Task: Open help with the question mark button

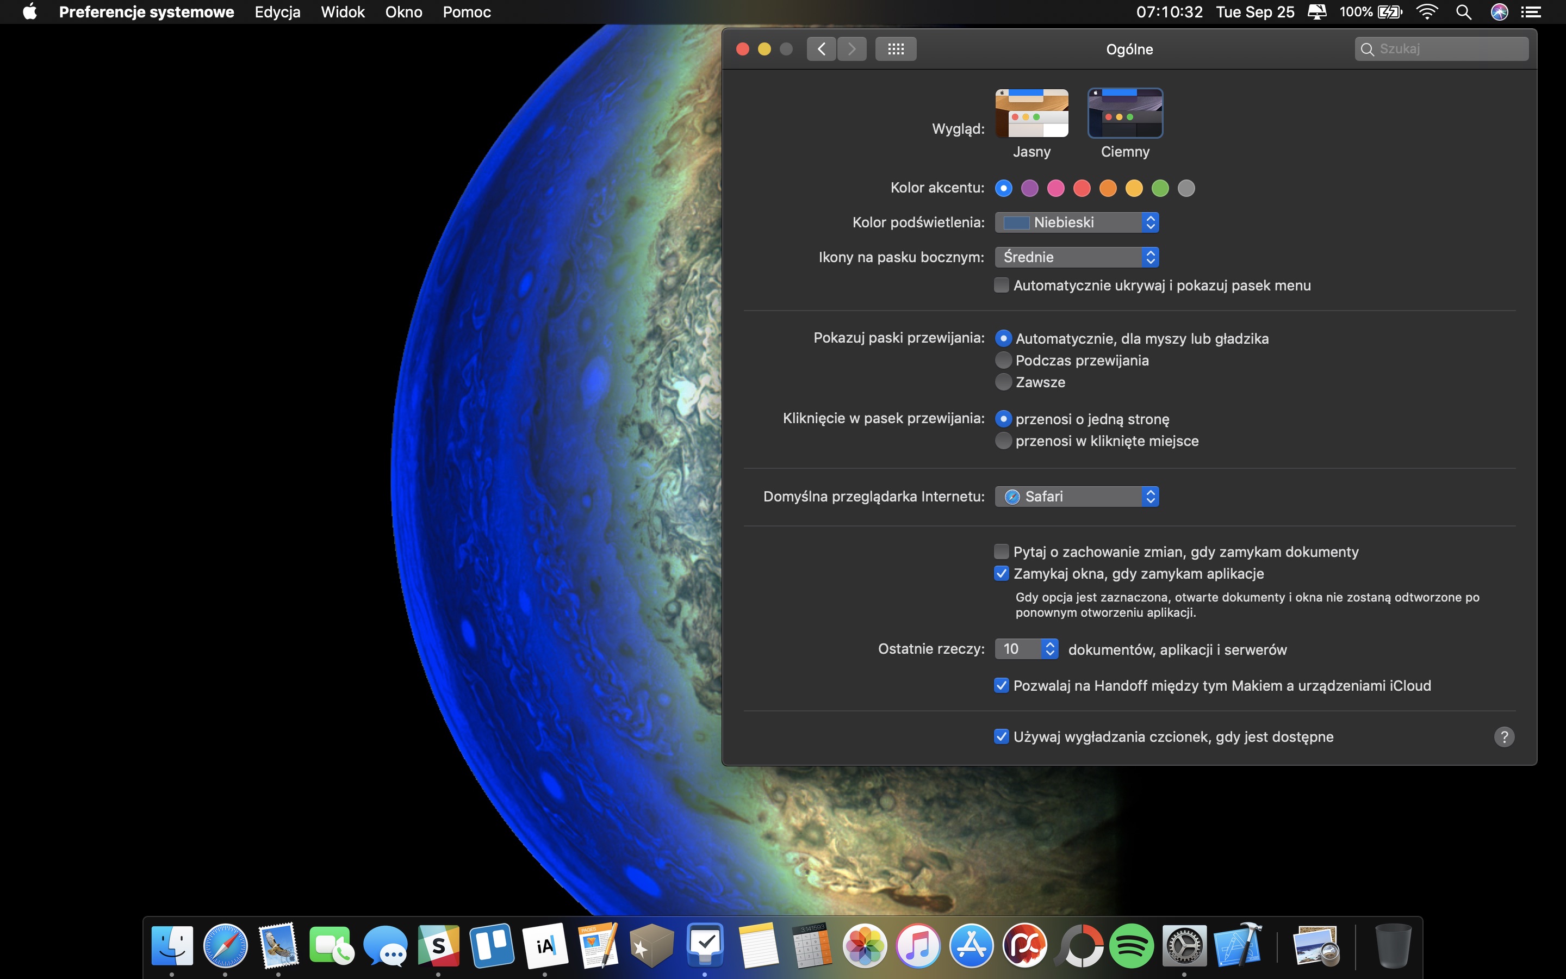Action: [x=1504, y=737]
